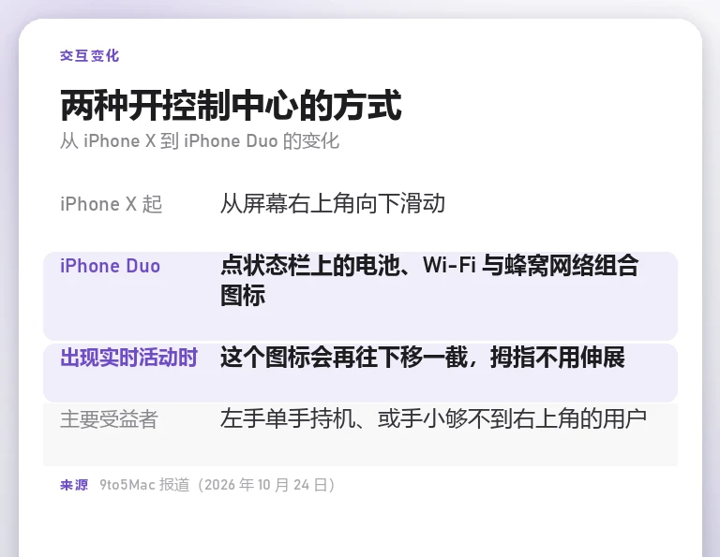The width and height of the screenshot is (720, 557).
Task: Select the text 从屏幕右上角向下滑动
Action: tap(333, 203)
